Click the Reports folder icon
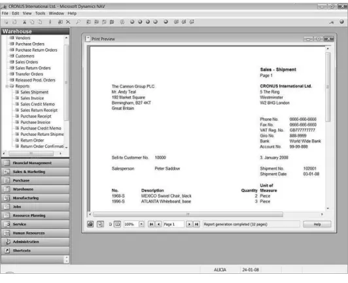 click(12, 86)
